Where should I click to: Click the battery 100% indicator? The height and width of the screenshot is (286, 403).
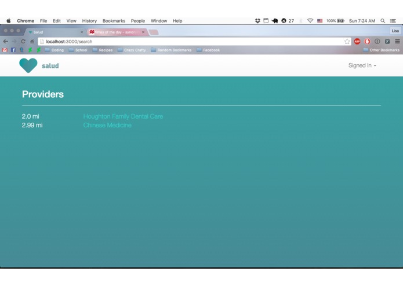point(335,21)
